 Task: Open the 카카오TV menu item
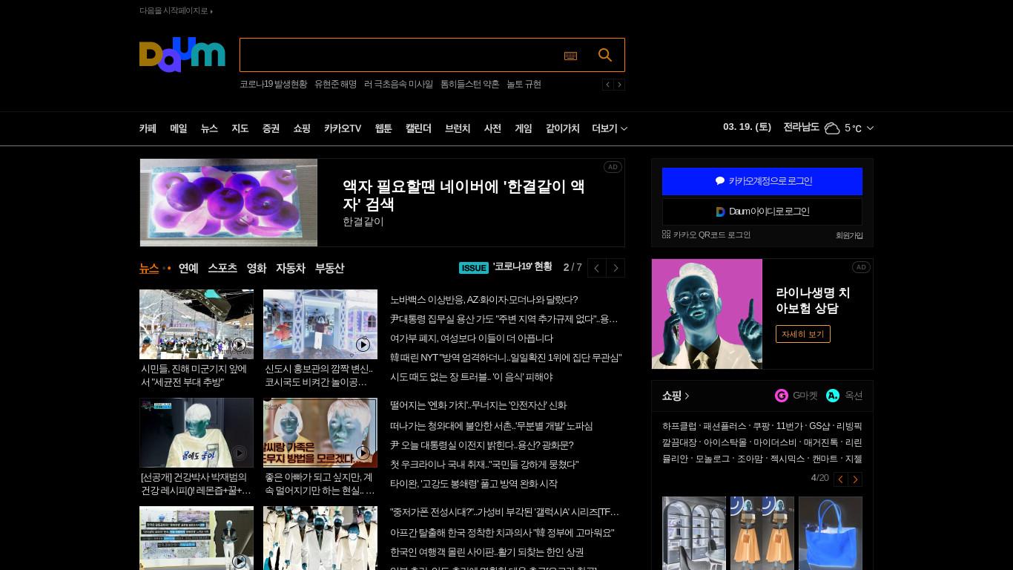pos(343,128)
